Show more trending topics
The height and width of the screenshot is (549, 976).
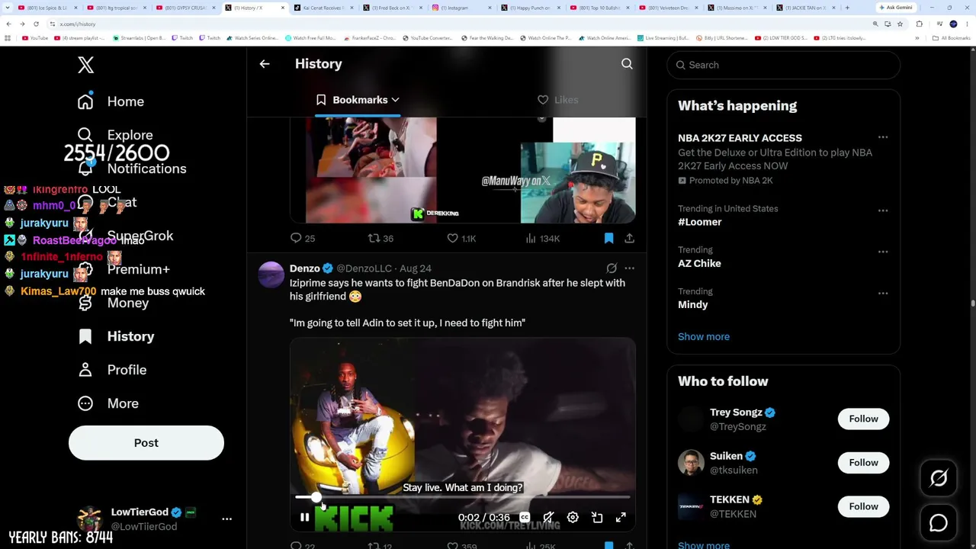[x=704, y=336]
